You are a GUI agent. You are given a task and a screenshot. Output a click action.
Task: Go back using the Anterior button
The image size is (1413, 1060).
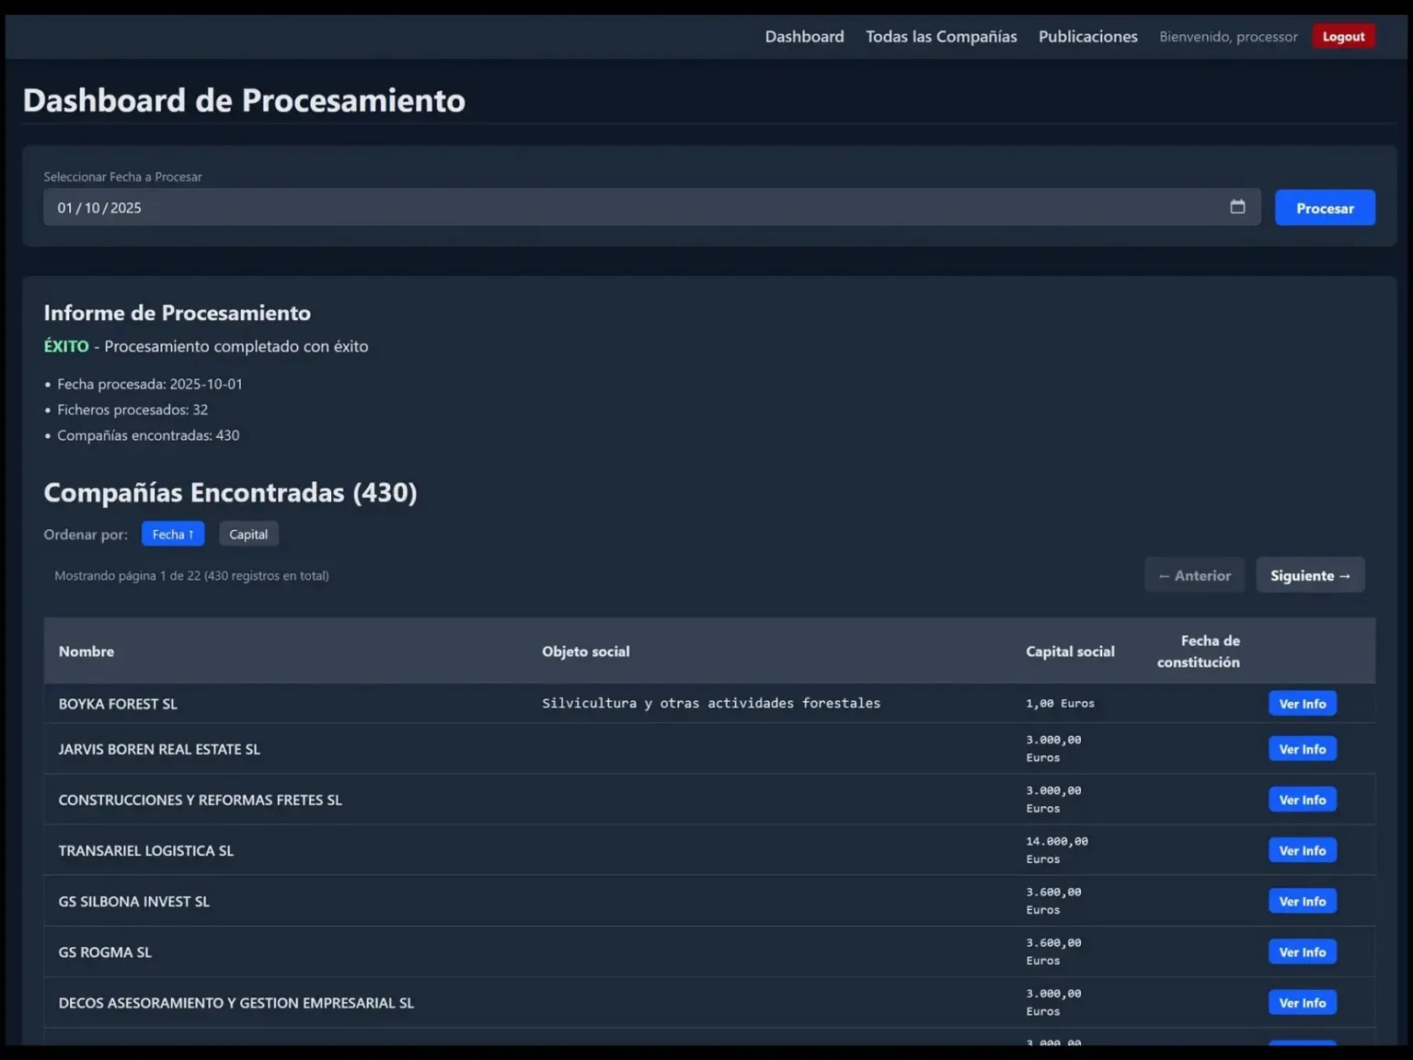1194,574
